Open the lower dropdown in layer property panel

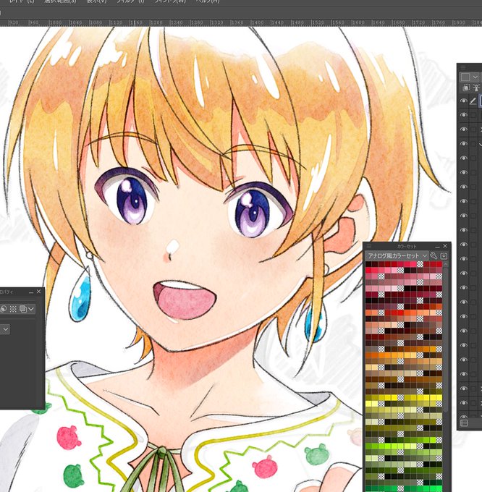pos(4,329)
